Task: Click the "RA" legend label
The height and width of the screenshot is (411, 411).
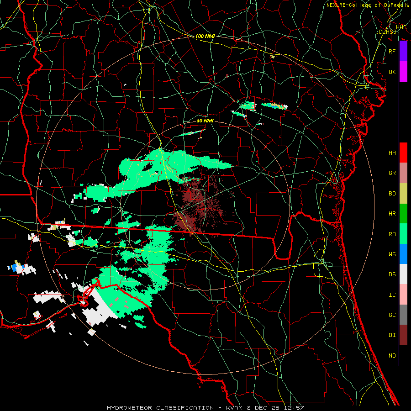Action: pyautogui.click(x=392, y=234)
